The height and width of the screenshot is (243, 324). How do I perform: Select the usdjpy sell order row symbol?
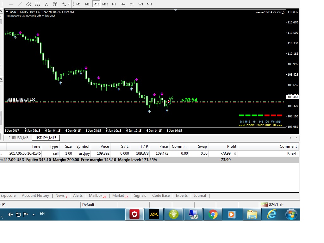84,153
